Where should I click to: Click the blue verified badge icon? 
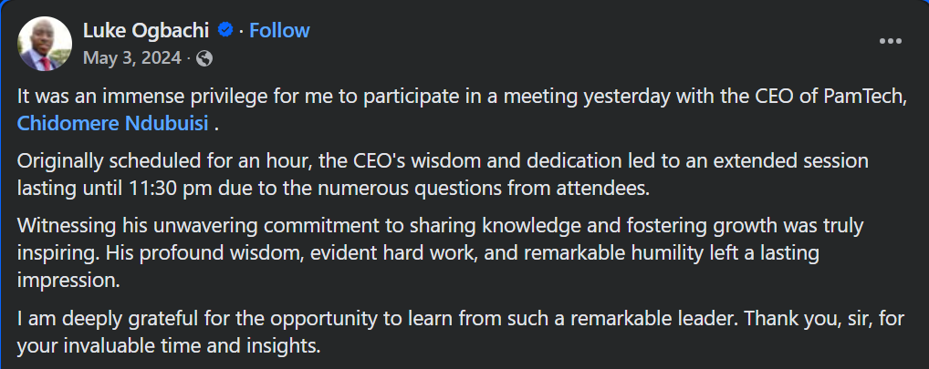(x=224, y=31)
